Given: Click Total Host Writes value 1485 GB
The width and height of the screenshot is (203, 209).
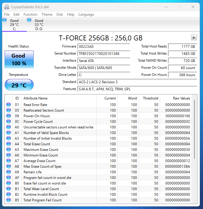Looking at the screenshot, I should (183, 54).
